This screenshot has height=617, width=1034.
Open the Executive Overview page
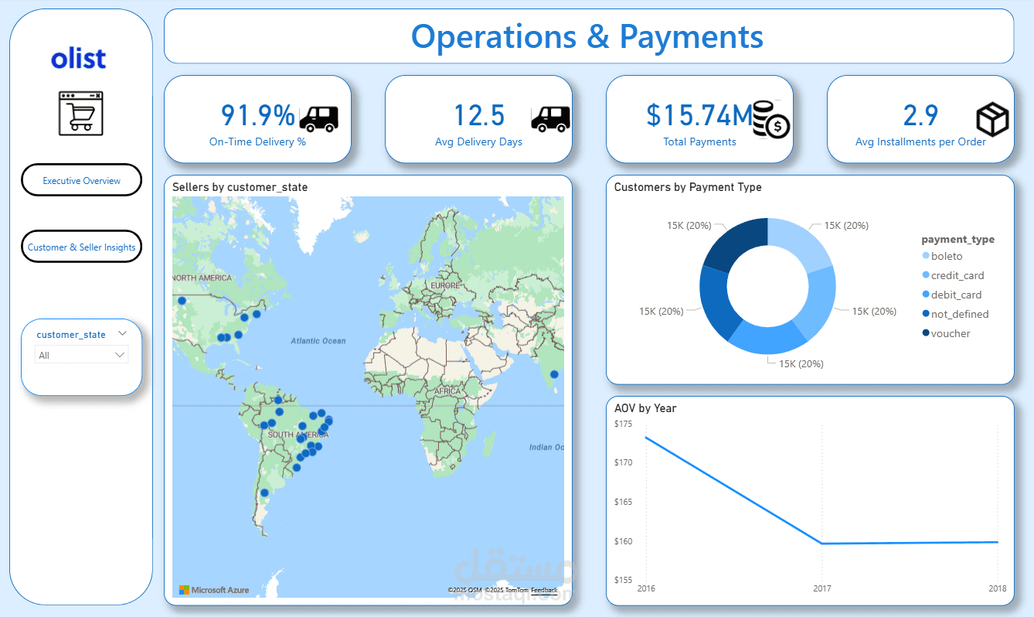[81, 180]
